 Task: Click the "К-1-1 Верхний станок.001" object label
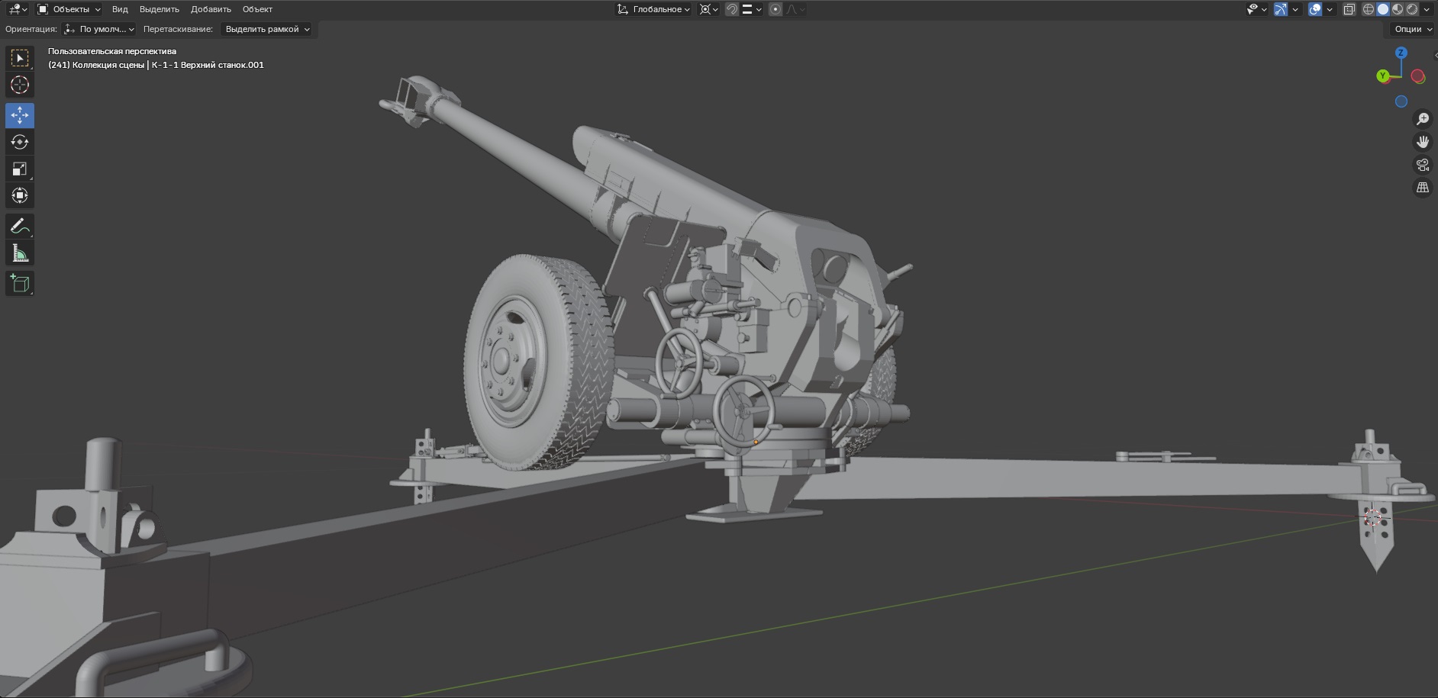[208, 65]
